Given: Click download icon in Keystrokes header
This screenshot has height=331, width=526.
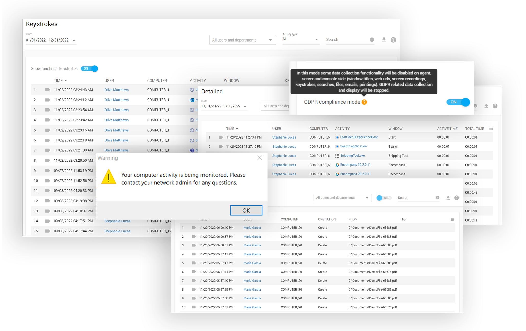Looking at the screenshot, I should point(384,40).
